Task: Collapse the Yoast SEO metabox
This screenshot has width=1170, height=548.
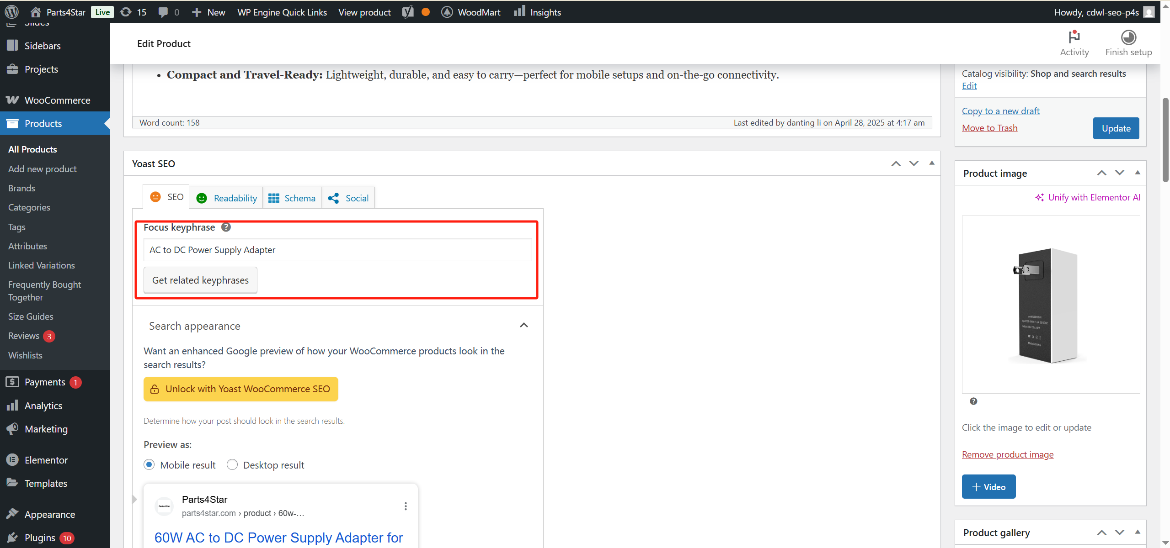Action: pos(931,163)
